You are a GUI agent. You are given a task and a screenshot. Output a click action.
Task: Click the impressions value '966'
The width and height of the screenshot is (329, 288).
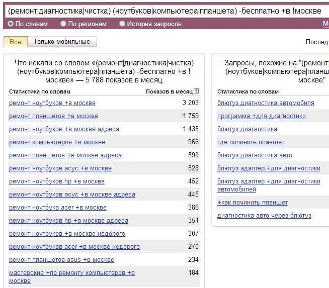(193, 142)
